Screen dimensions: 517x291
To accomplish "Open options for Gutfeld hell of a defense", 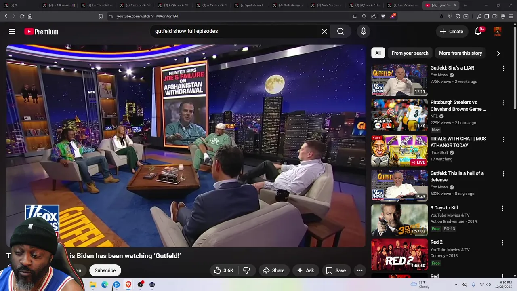I will point(503,174).
